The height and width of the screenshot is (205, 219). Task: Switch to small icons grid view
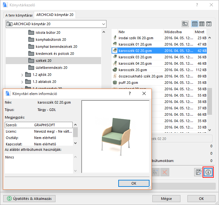(x=202, y=24)
